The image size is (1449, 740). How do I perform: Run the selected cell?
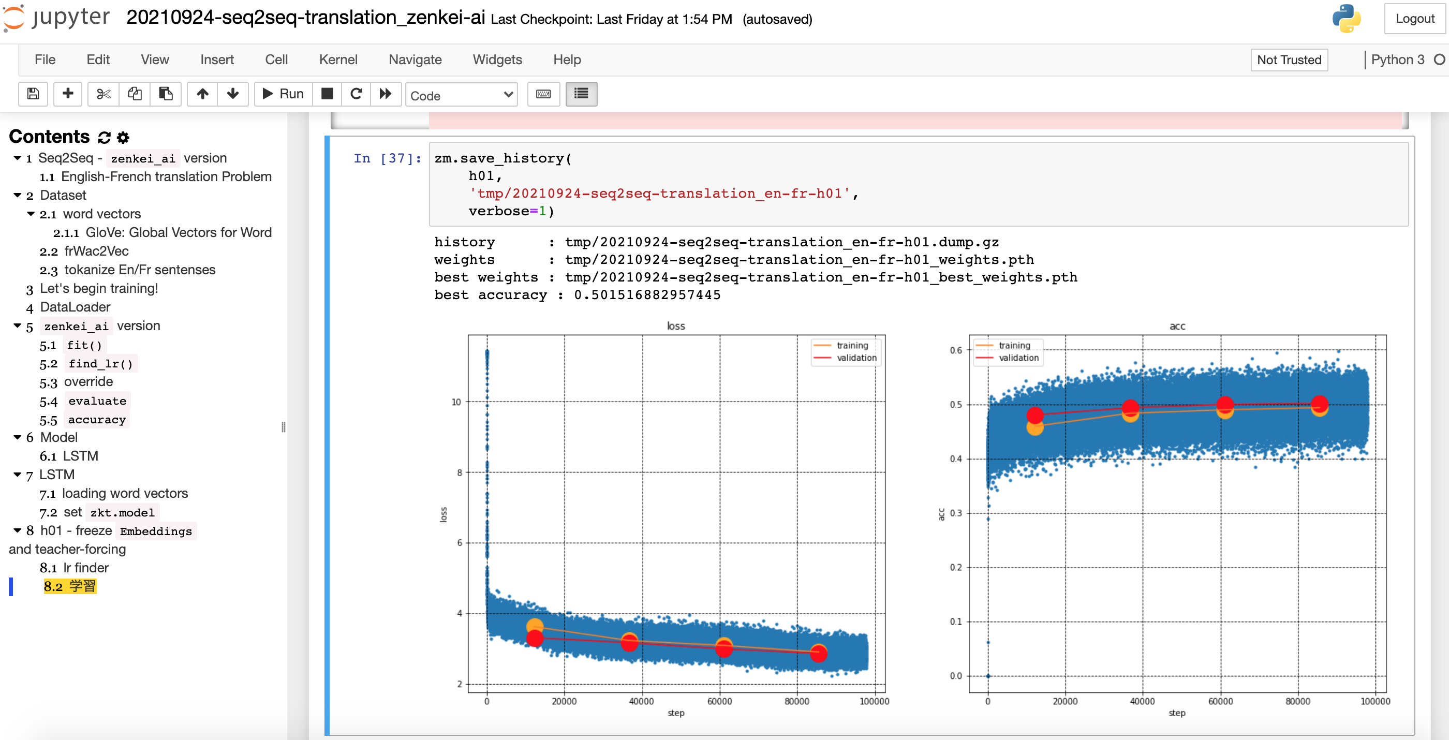[x=283, y=94]
